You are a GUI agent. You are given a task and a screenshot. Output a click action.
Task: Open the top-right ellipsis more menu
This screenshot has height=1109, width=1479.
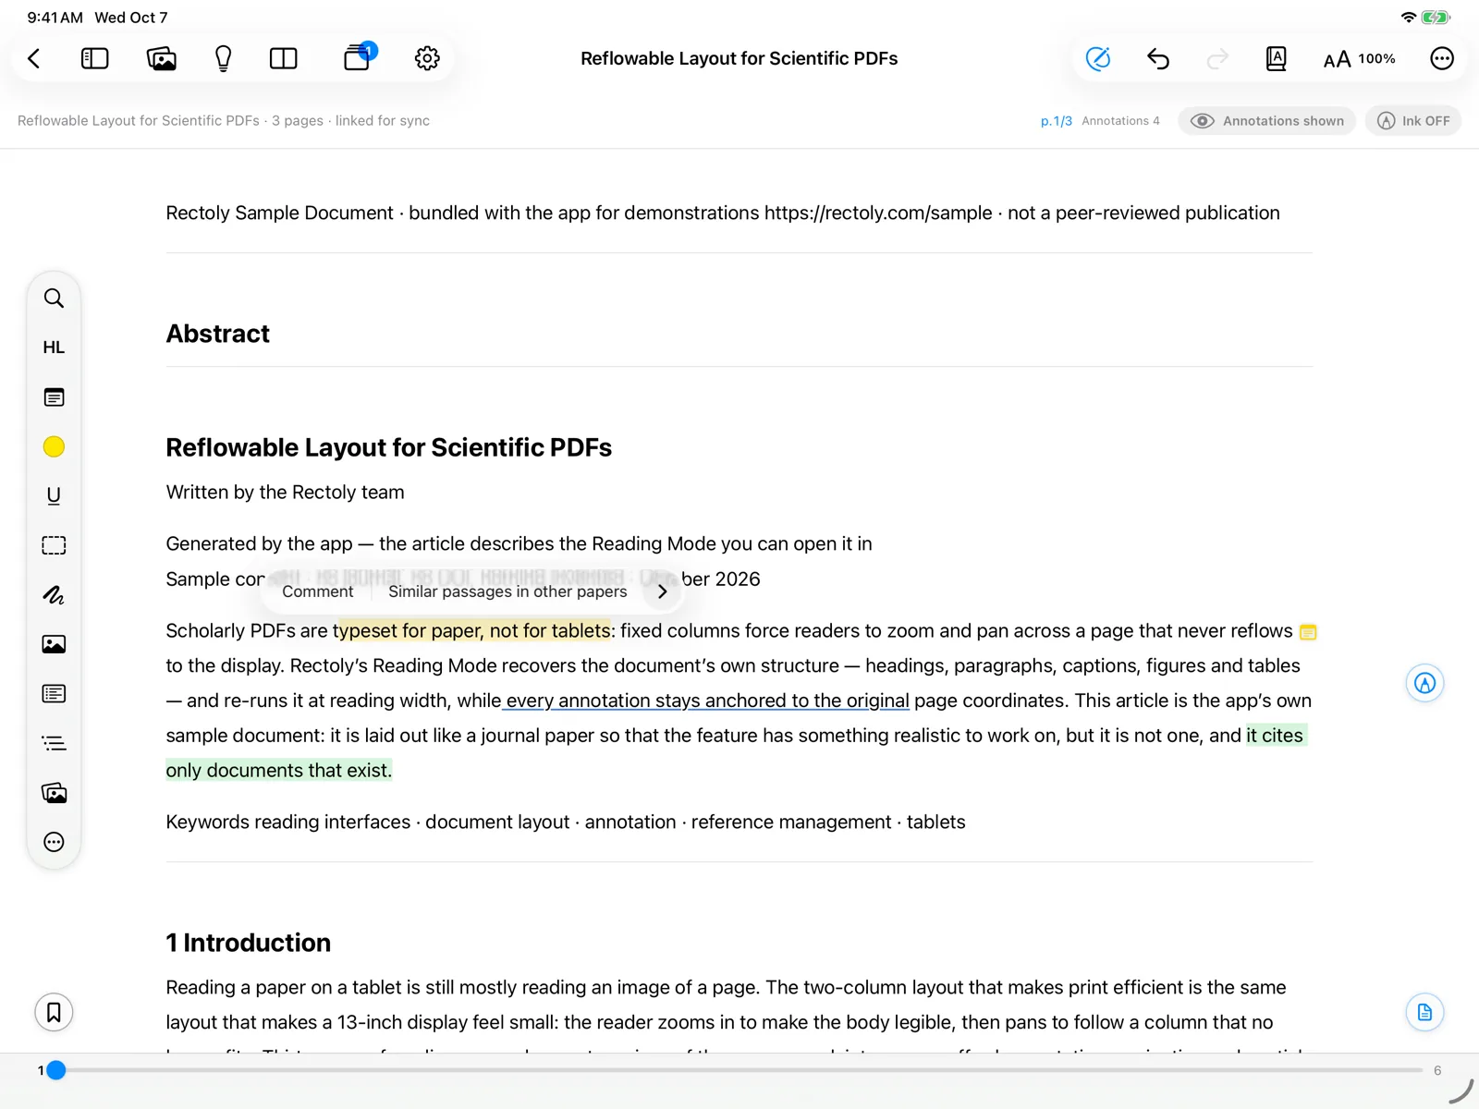[1441, 58]
